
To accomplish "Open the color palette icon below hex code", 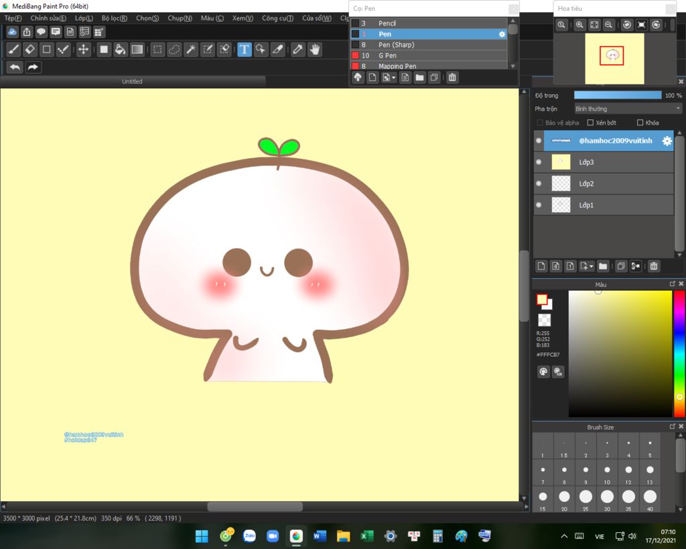I will point(543,371).
